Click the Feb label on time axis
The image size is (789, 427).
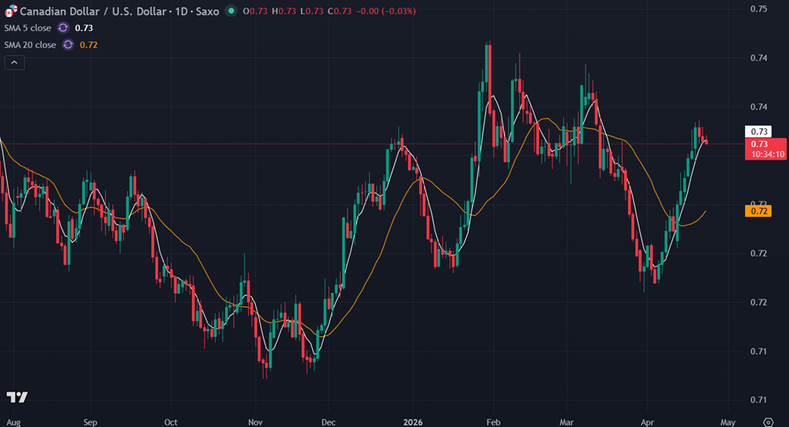click(x=493, y=422)
